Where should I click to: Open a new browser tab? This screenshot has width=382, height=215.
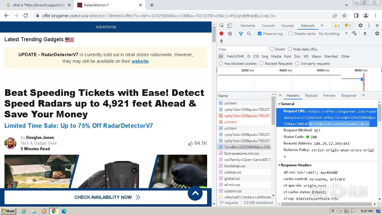tap(152, 5)
